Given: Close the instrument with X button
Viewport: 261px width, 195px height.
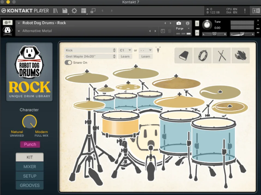Looking at the screenshot, I should tap(258, 21).
